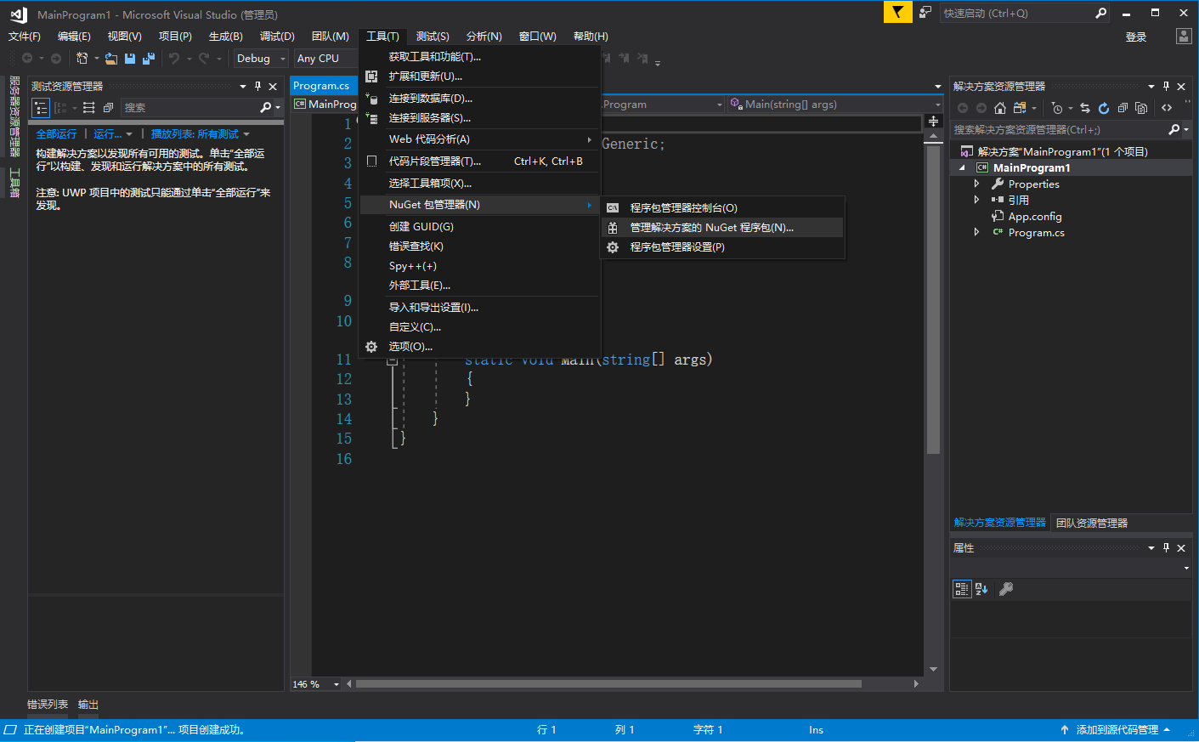Click the 搜索解决方案资源管理器 search box

click(x=1060, y=129)
